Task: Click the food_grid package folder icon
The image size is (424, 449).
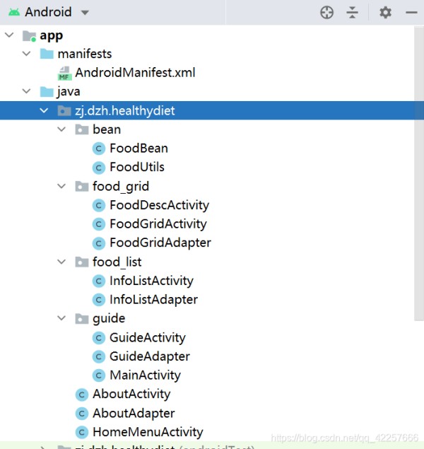Action: point(82,186)
